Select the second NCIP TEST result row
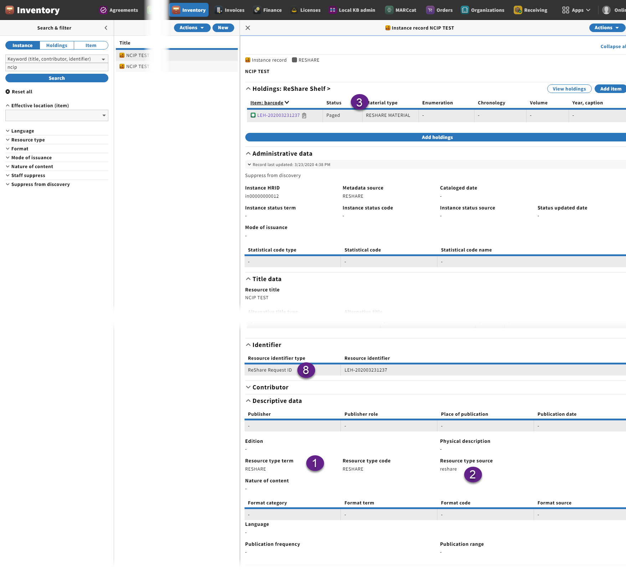Viewport: 626px width, 570px height. pyautogui.click(x=177, y=66)
